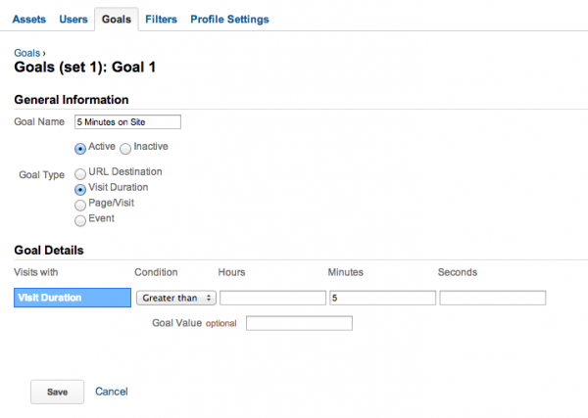588x418 pixels.
Task: Go to Profile Settings tab
Action: tap(229, 19)
